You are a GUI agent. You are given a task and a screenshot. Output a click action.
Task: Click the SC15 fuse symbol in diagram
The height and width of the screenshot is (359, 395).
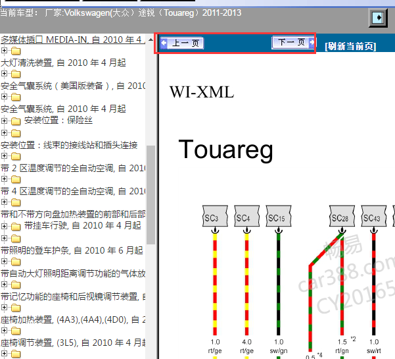[x=279, y=217]
